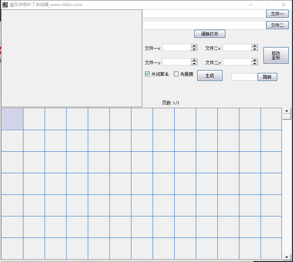Decrease 文件二x with the down arrow
The width and height of the screenshot is (293, 262).
tap(254, 49)
